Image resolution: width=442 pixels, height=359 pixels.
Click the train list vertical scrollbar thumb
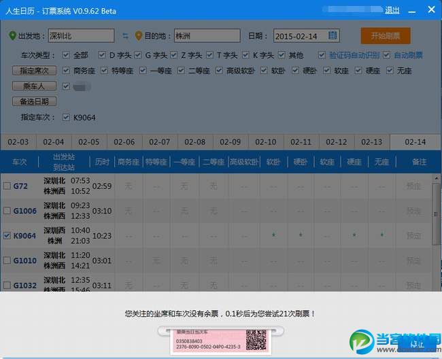coord(437,214)
